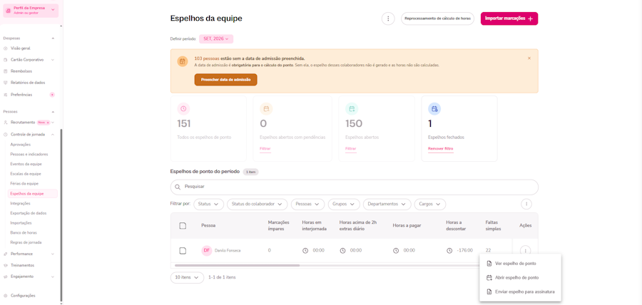Open the Pessoas filter dropdown
Image resolution: width=642 pixels, height=305 pixels.
click(307, 204)
